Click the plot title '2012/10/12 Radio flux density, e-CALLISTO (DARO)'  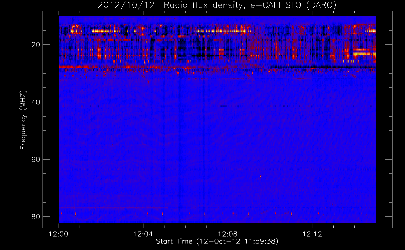(x=217, y=5)
